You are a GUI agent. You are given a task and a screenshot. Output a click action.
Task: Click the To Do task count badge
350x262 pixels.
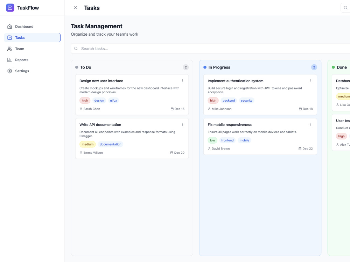click(x=186, y=67)
